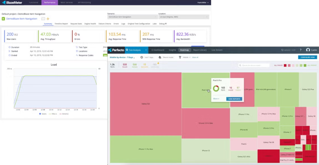Open the Logs tab
The height and width of the screenshot is (165, 319).
click(x=123, y=24)
